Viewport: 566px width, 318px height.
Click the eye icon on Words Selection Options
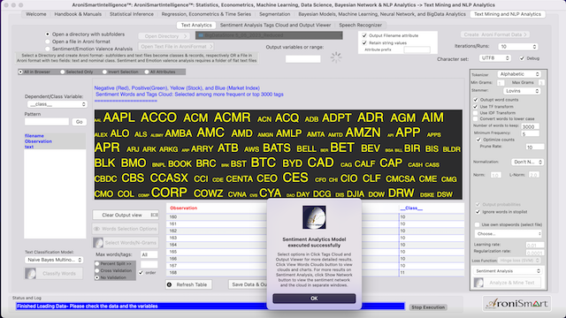[96, 229]
